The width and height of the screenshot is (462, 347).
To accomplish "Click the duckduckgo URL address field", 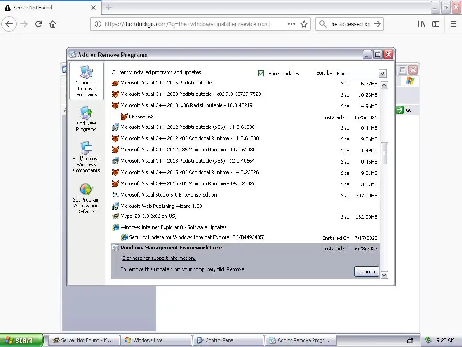I will point(187,24).
